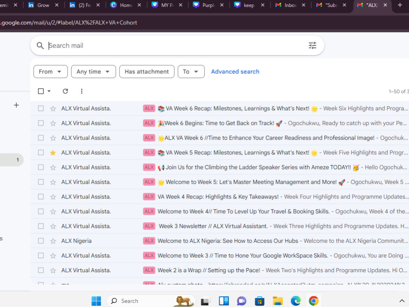Check the Welcome to Week 5 email
The height and width of the screenshot is (307, 409).
point(40,182)
